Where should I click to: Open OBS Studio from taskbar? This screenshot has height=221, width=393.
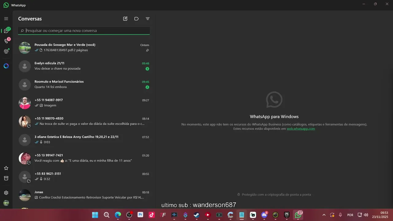(129, 215)
